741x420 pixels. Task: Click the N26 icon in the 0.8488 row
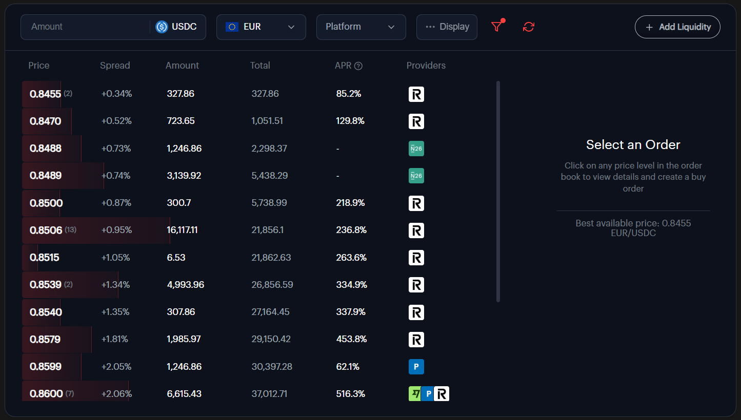pyautogui.click(x=416, y=149)
